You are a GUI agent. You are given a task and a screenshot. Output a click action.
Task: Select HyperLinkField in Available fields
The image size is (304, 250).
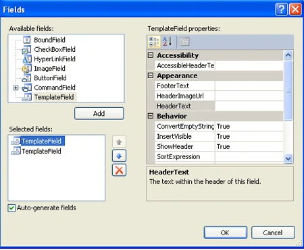click(55, 59)
